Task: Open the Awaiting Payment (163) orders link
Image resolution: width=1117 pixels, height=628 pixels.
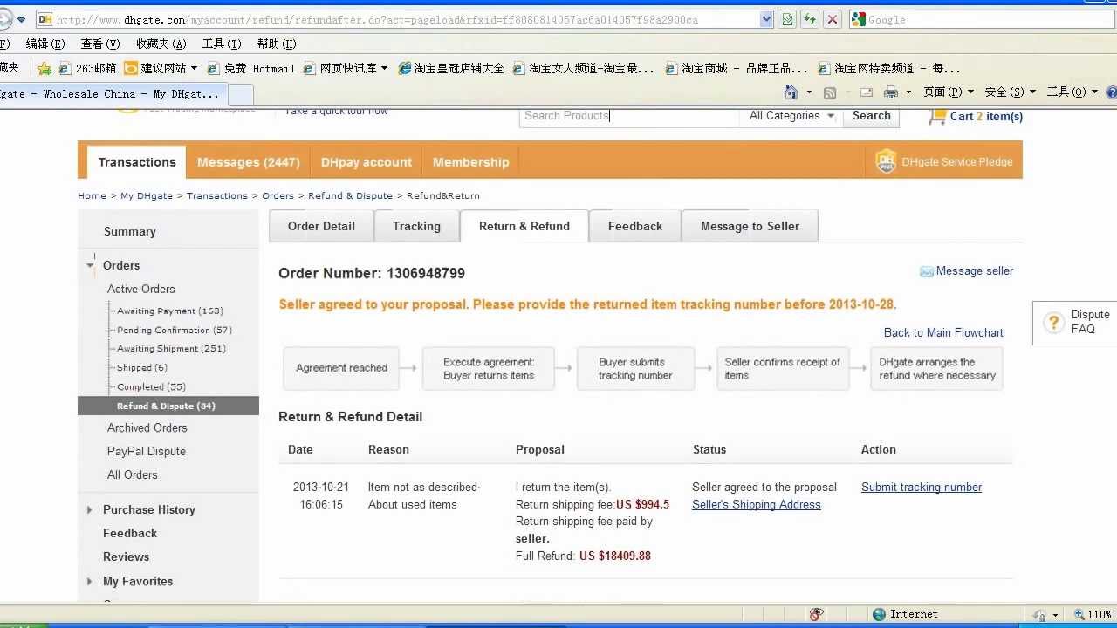Action: pyautogui.click(x=170, y=311)
